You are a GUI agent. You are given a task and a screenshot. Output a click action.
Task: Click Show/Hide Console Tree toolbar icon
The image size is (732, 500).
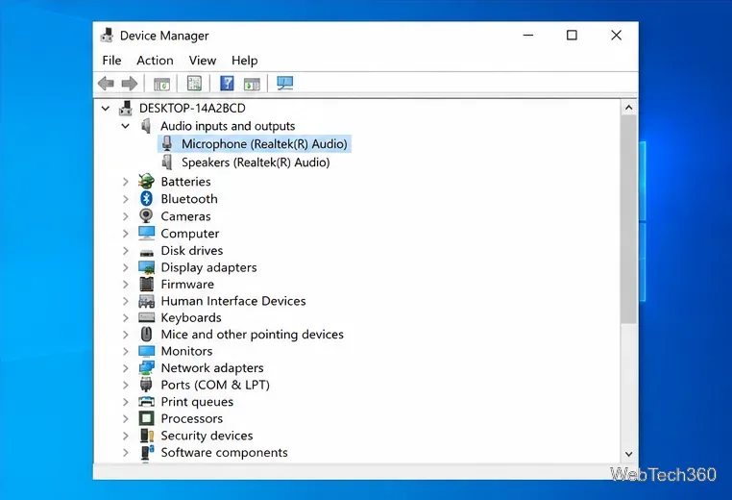[161, 84]
